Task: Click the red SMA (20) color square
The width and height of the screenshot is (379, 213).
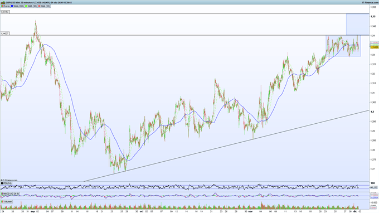Action: click(x=39, y=6)
